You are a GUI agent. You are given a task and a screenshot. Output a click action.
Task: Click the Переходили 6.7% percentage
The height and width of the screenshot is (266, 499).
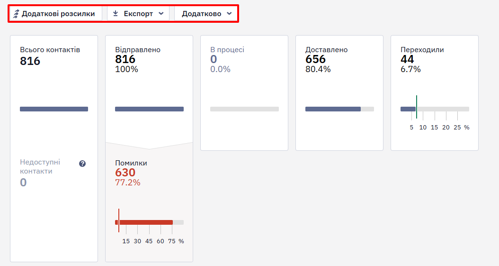coord(410,69)
